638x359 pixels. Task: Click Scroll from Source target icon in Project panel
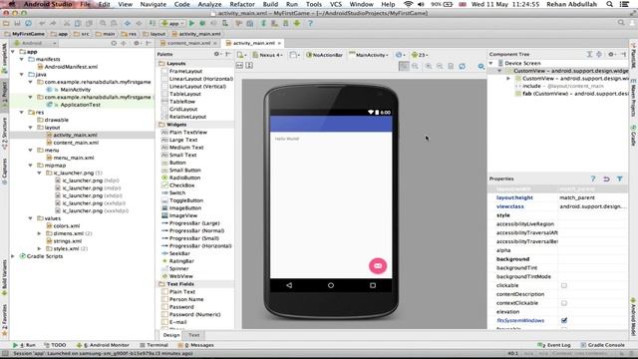click(114, 43)
